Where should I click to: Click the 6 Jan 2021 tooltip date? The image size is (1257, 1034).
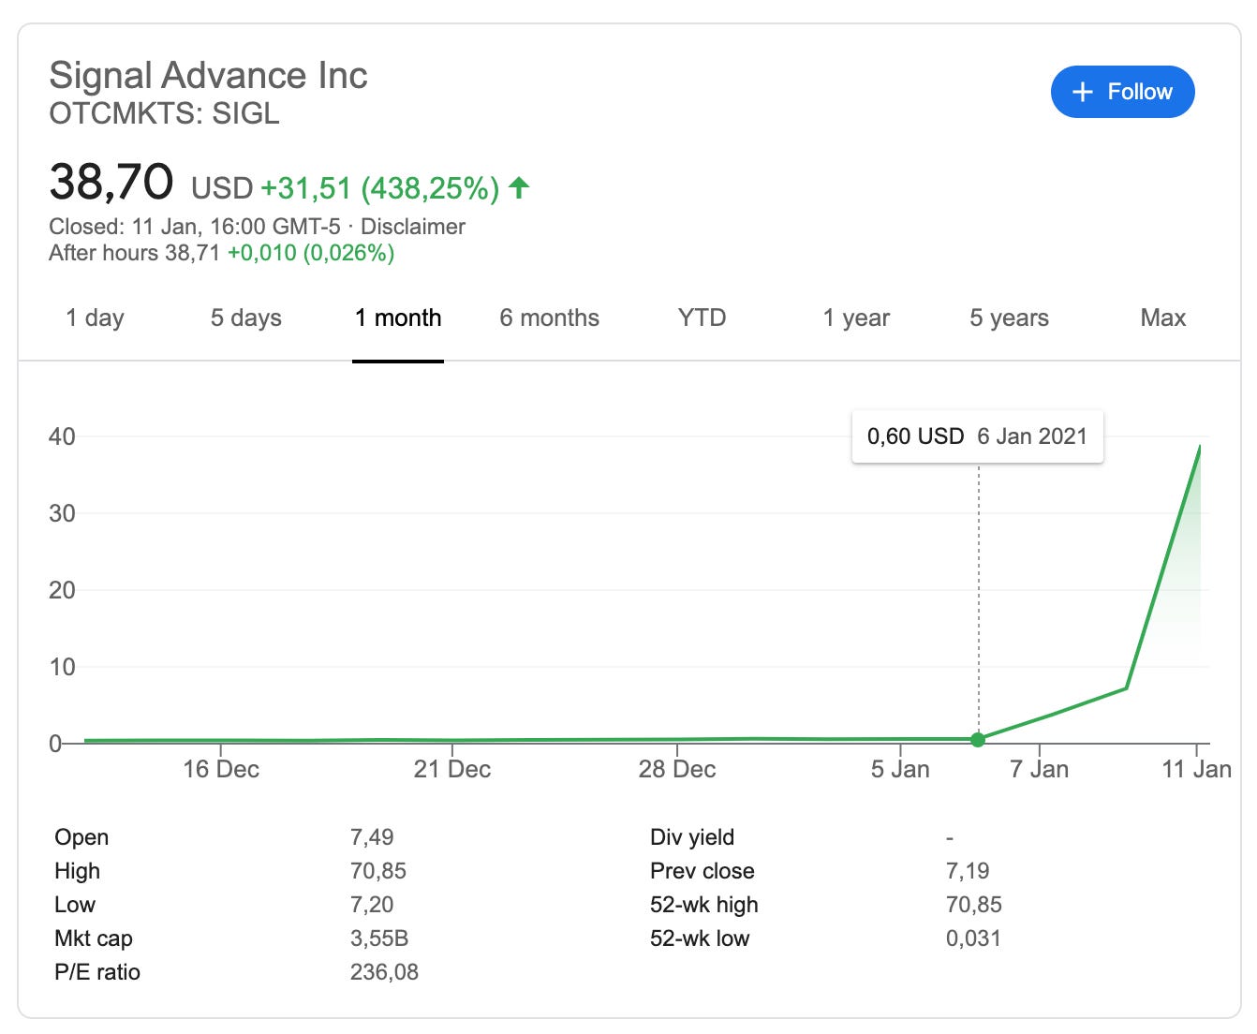click(x=1032, y=436)
